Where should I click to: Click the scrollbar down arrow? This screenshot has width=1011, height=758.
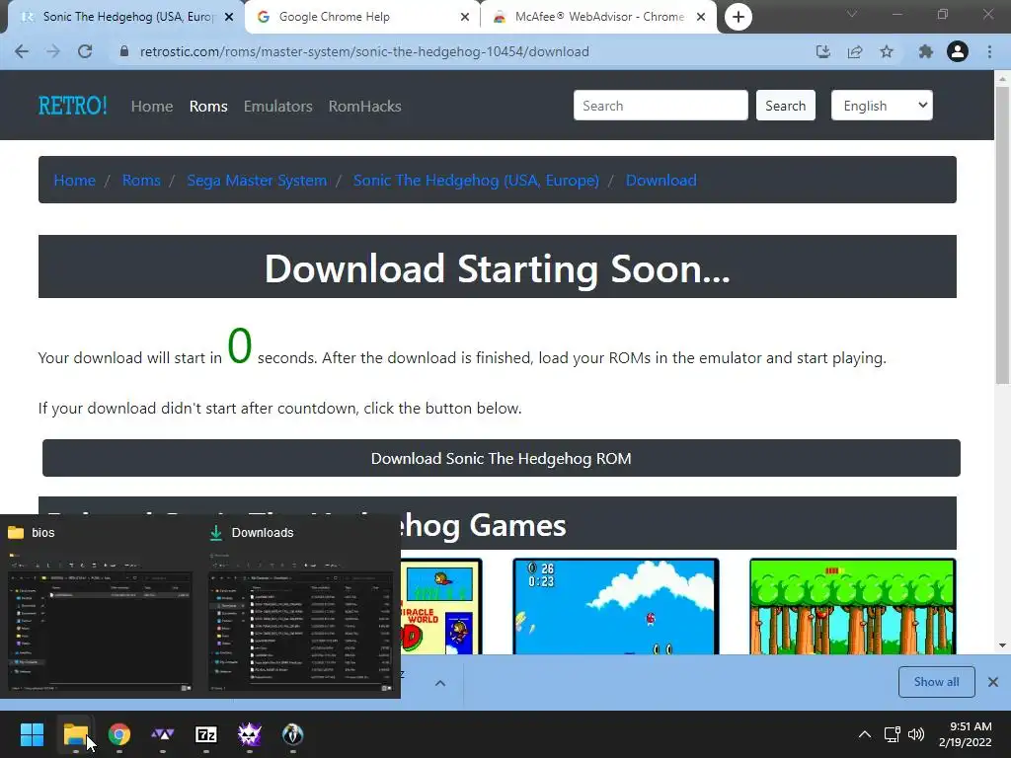click(x=1002, y=645)
